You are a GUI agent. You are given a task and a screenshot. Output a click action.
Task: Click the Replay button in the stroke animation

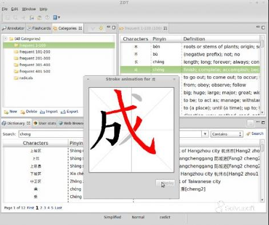coord(165,183)
